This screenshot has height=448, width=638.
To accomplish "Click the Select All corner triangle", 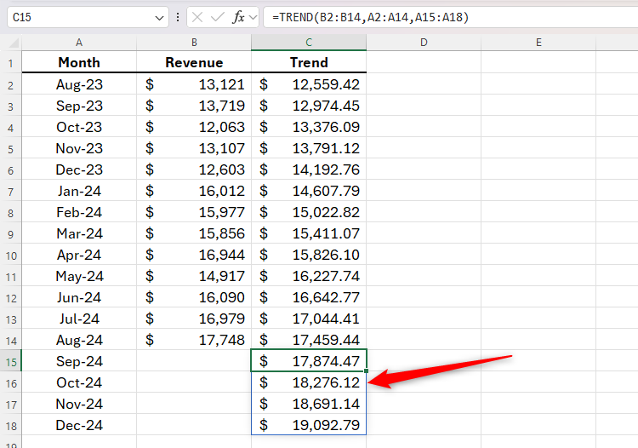I will click(x=14, y=43).
